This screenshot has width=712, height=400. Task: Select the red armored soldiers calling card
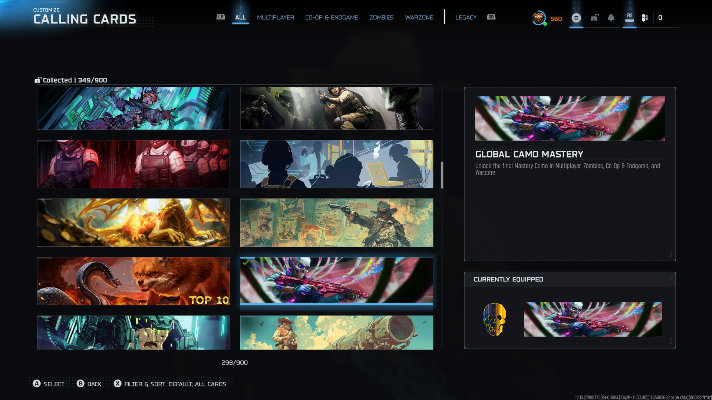pos(133,164)
